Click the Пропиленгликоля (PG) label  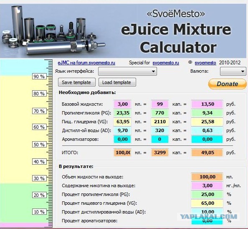[x=86, y=113]
